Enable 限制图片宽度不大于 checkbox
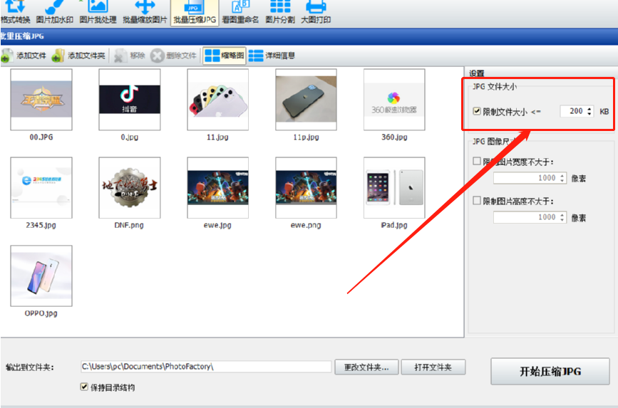Screen dimensions: 618x408 (x=476, y=161)
